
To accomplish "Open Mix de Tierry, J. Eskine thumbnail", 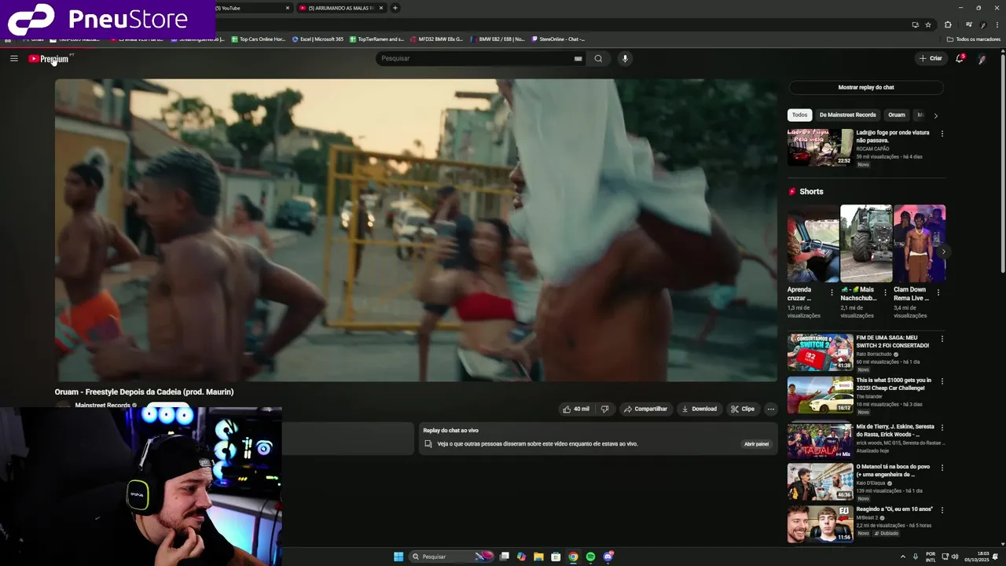I will coord(820,440).
